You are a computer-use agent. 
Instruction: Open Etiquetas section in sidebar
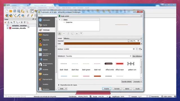[x=46, y=35]
